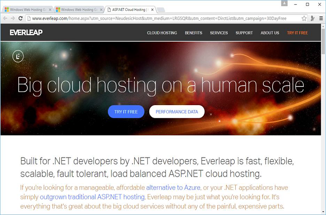
Task: Click the Everleap logo in header
Action: (x=26, y=32)
